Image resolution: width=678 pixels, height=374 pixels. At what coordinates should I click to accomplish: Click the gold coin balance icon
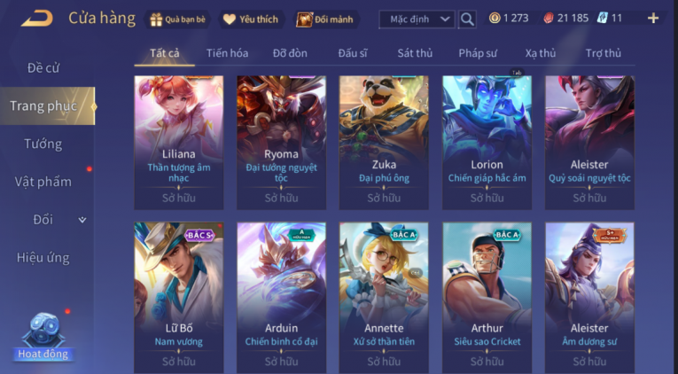495,18
